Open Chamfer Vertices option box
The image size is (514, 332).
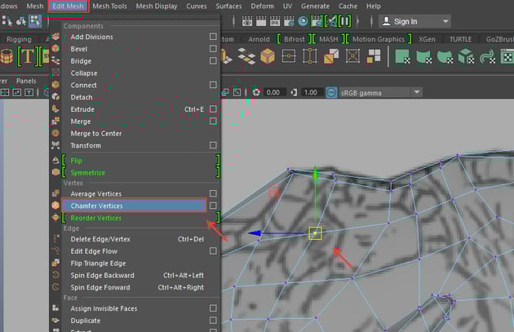(x=213, y=206)
